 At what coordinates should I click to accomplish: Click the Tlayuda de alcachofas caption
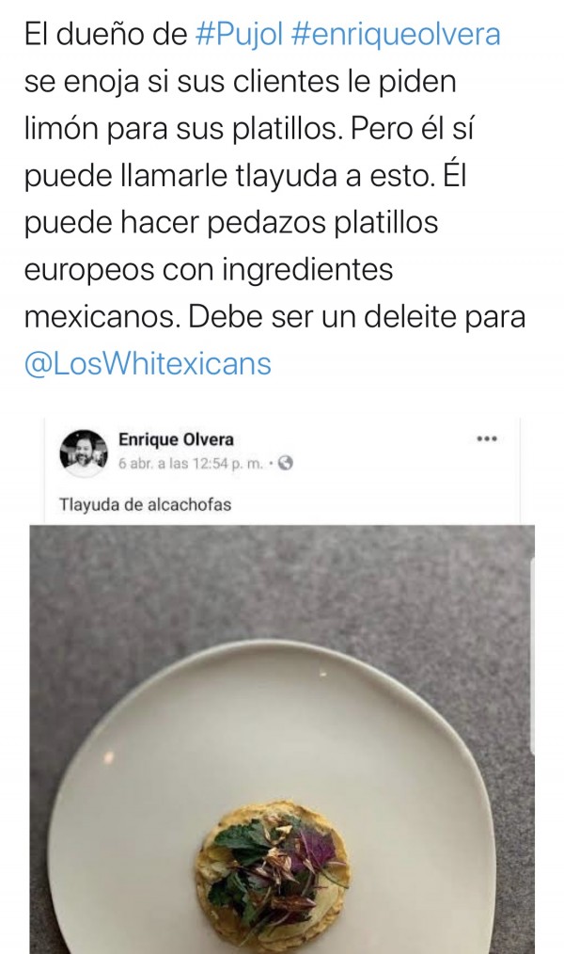[x=146, y=504]
